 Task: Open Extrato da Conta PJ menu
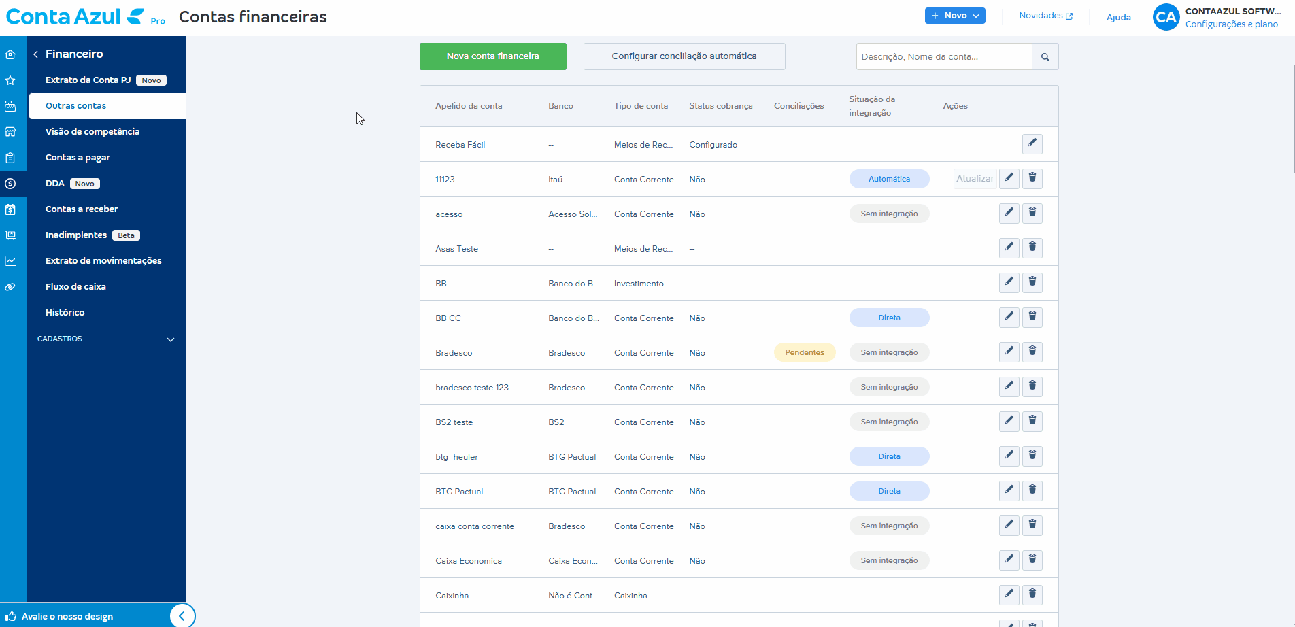point(106,80)
